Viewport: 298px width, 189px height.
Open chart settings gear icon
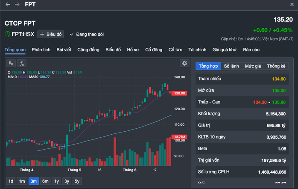[x=184, y=63]
